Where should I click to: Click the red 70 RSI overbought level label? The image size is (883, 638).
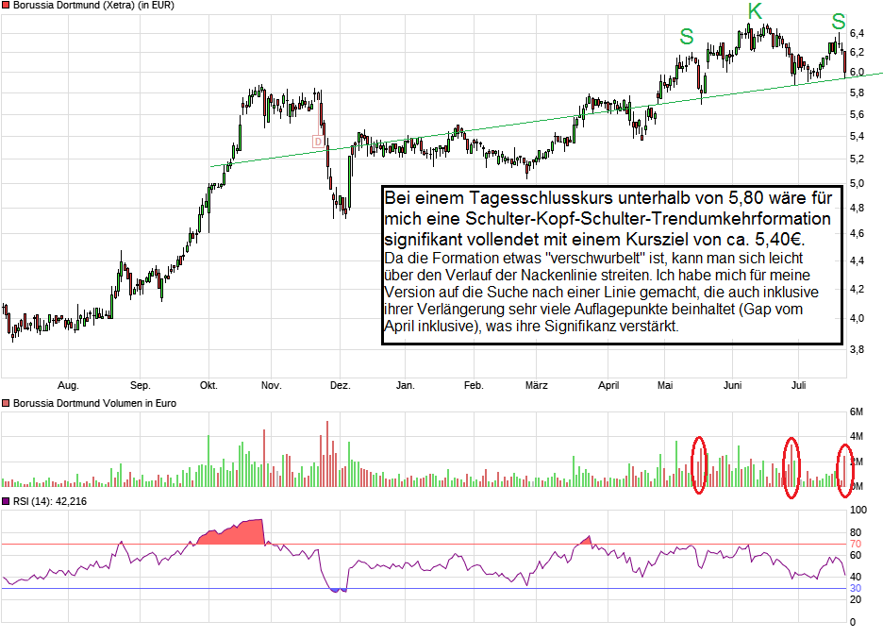click(x=856, y=544)
